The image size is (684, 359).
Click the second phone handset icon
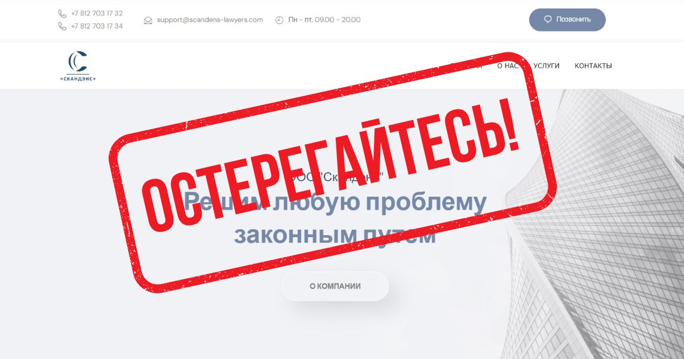click(x=62, y=26)
